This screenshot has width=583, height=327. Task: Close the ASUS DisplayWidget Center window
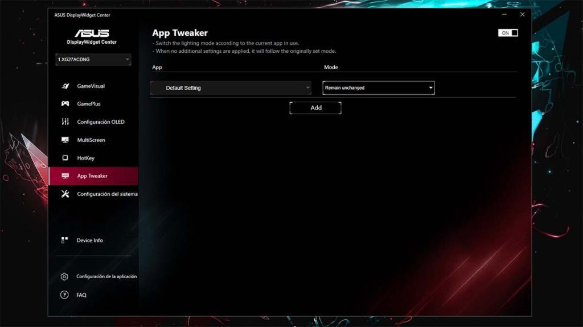pyautogui.click(x=523, y=14)
